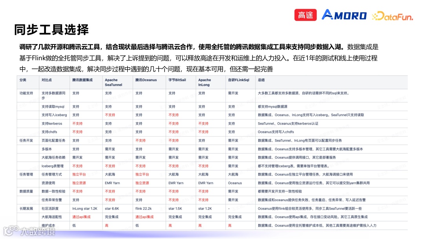Click the DataFun logo

coord(393,16)
